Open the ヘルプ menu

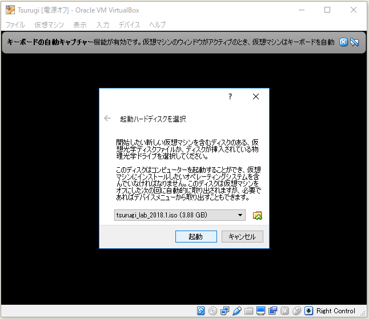click(x=158, y=25)
